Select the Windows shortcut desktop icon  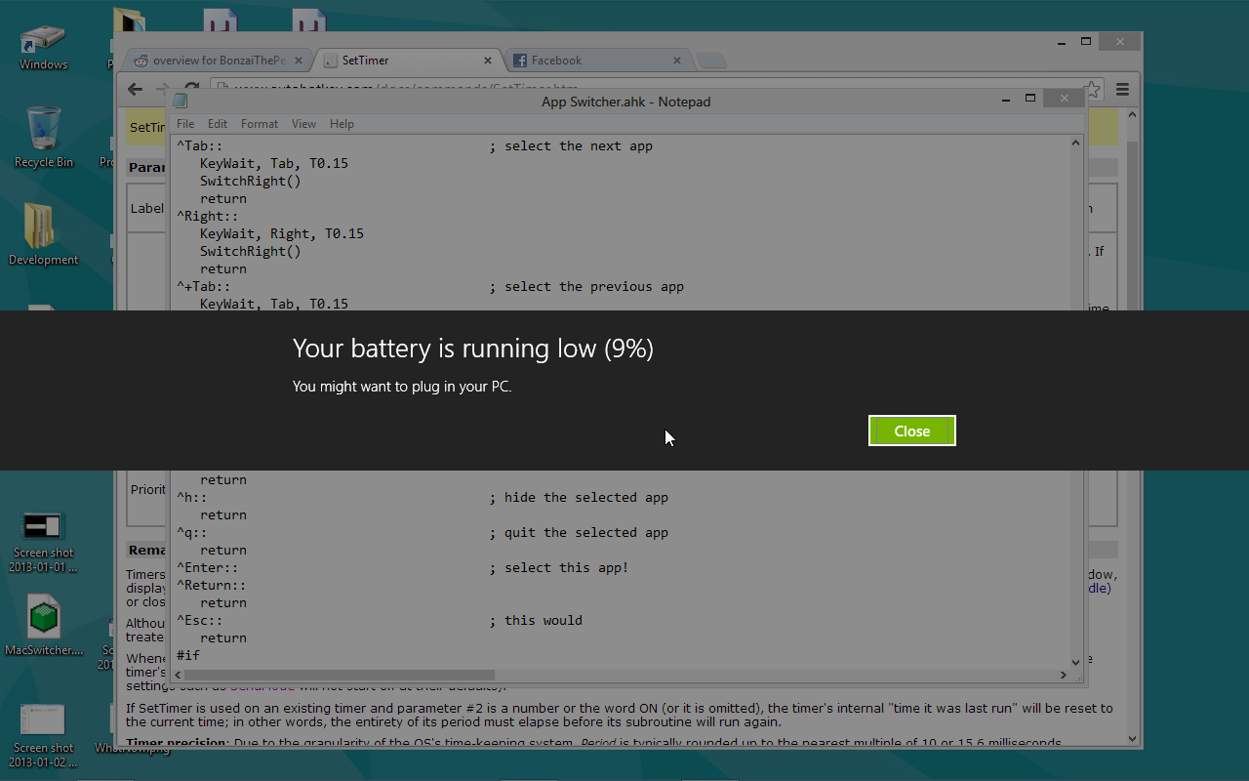click(x=44, y=44)
